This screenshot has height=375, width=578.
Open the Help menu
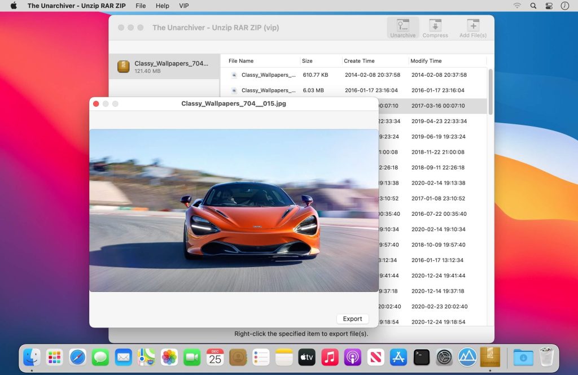[163, 6]
